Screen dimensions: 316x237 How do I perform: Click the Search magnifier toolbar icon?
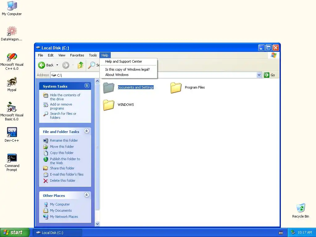tap(92, 65)
